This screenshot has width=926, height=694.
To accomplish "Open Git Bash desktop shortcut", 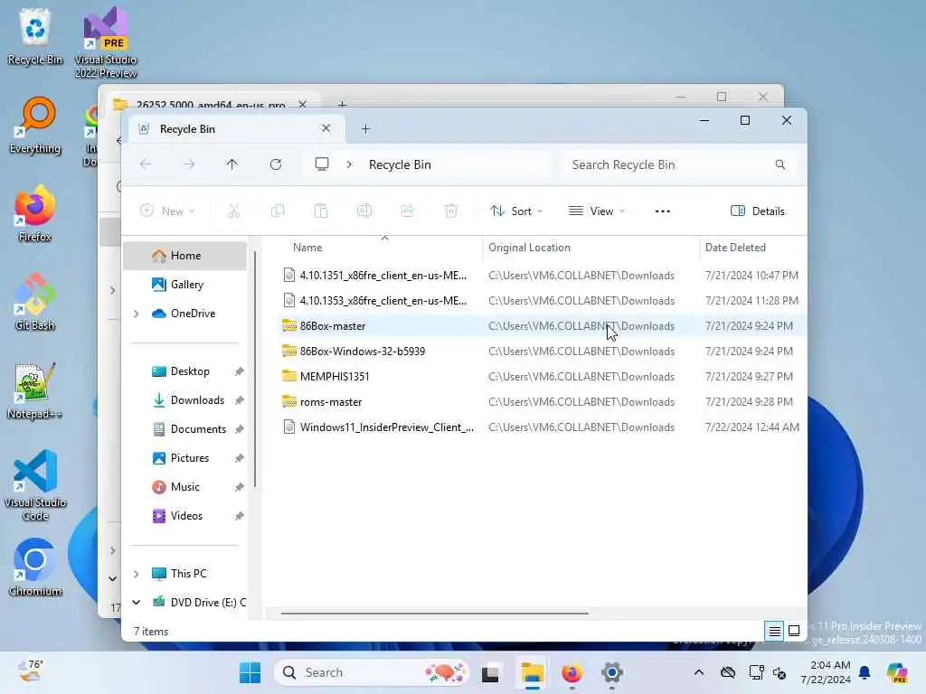I will (x=35, y=302).
